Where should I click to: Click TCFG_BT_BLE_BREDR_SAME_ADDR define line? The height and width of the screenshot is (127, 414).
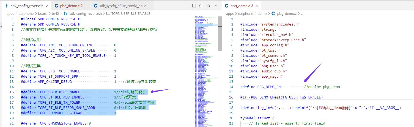(x=84, y=108)
